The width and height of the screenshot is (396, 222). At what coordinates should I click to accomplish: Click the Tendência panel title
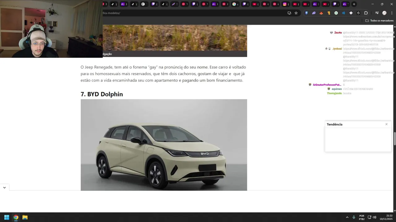tap(334, 124)
